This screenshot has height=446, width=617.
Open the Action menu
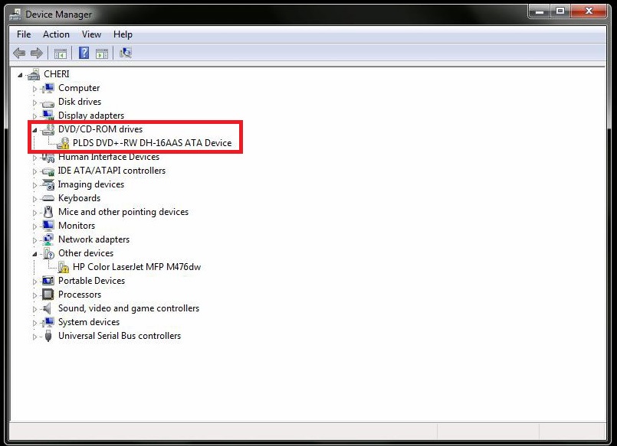coord(56,34)
